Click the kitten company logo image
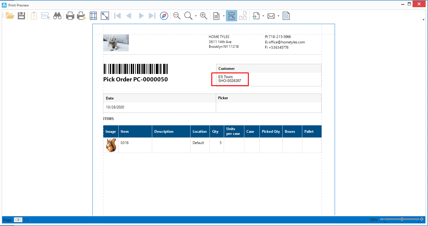 point(116,43)
